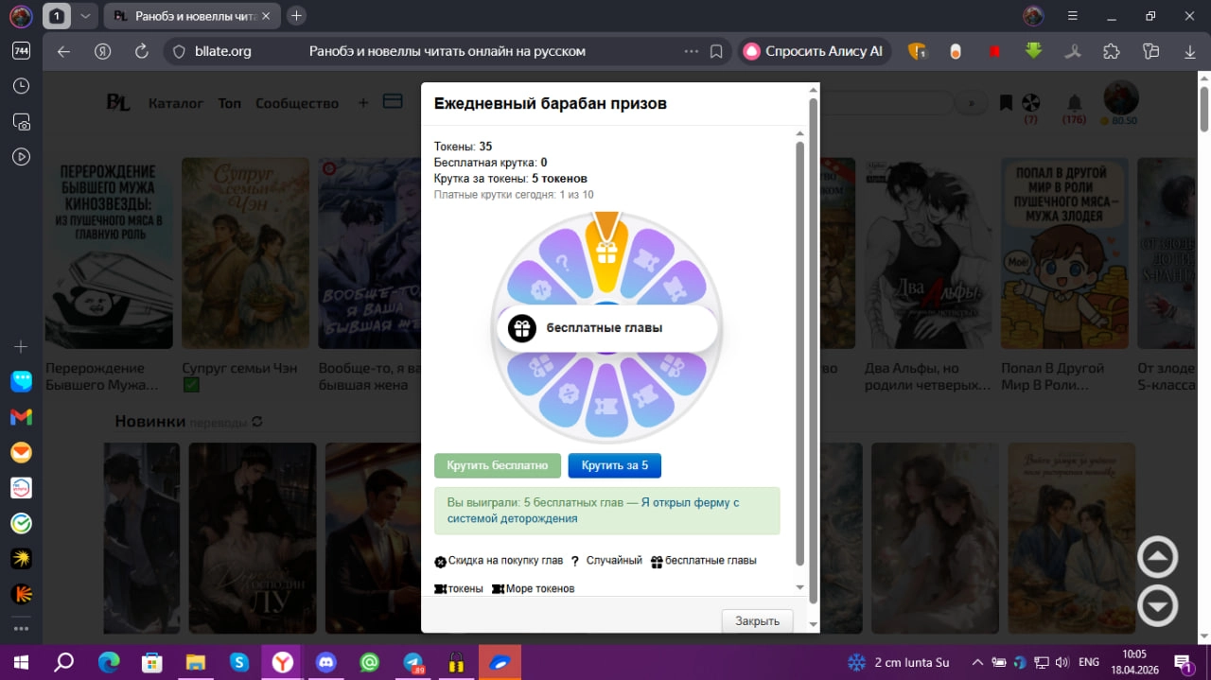
Task: Click the 'Перерождение Бывшего Мужа' title link
Action: (101, 376)
